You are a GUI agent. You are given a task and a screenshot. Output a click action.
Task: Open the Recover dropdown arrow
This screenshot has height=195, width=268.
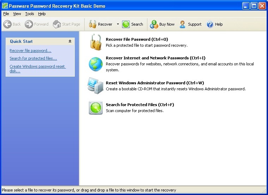click(118, 24)
